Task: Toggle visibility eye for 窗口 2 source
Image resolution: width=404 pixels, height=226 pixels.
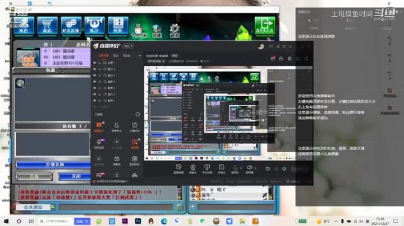Action: 95,94
